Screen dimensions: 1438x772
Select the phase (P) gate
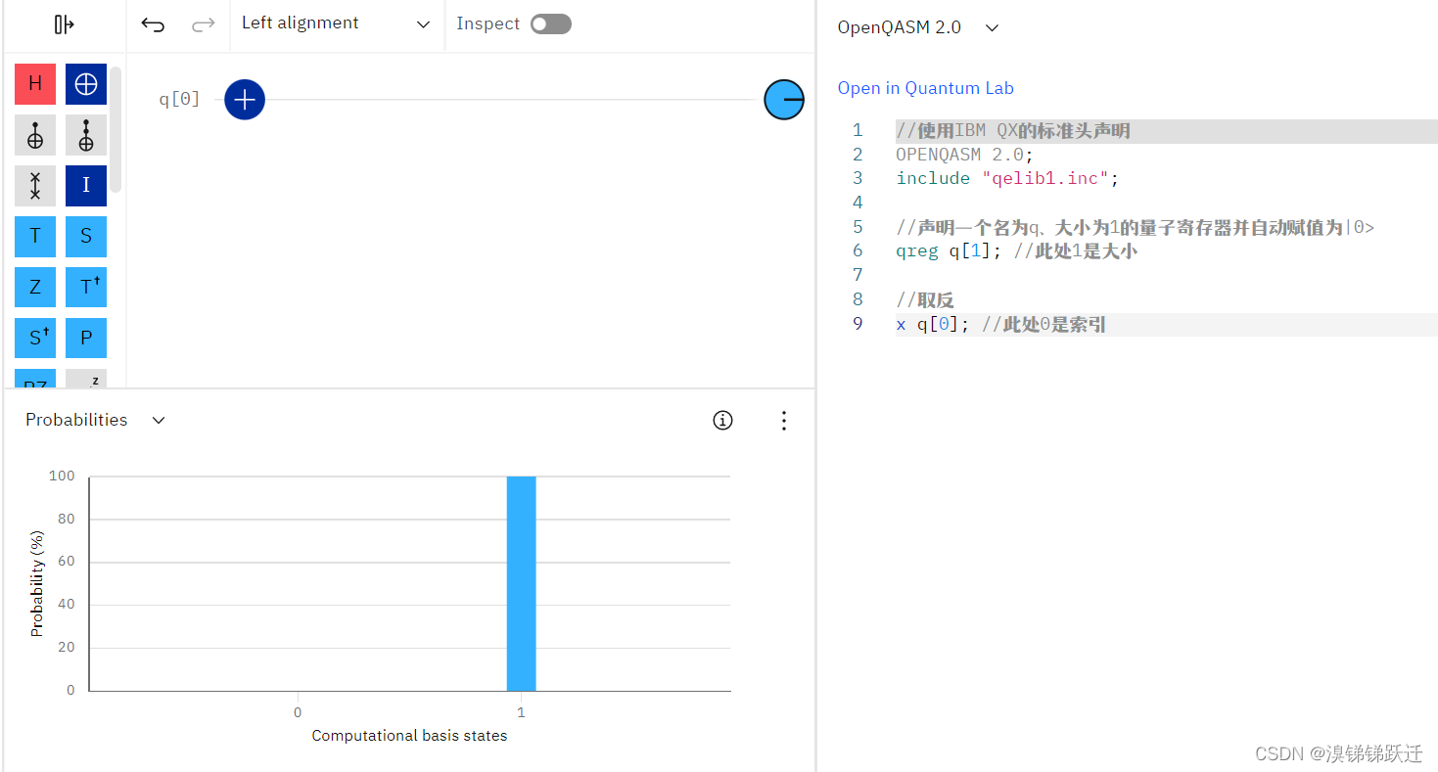(86, 338)
